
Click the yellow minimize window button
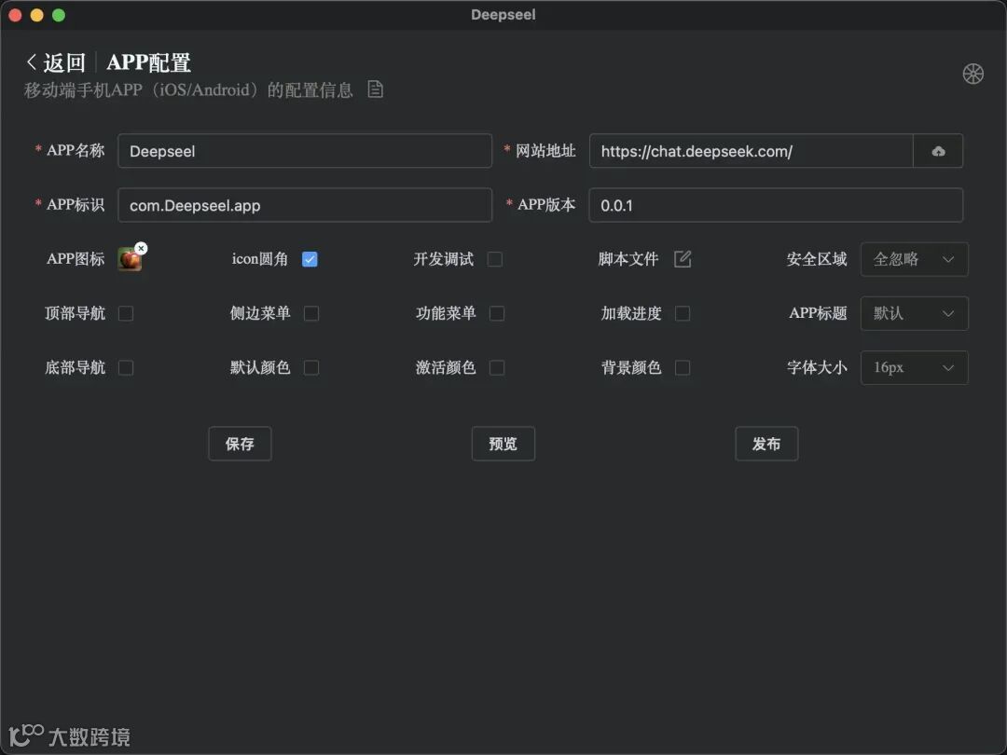click(x=36, y=15)
